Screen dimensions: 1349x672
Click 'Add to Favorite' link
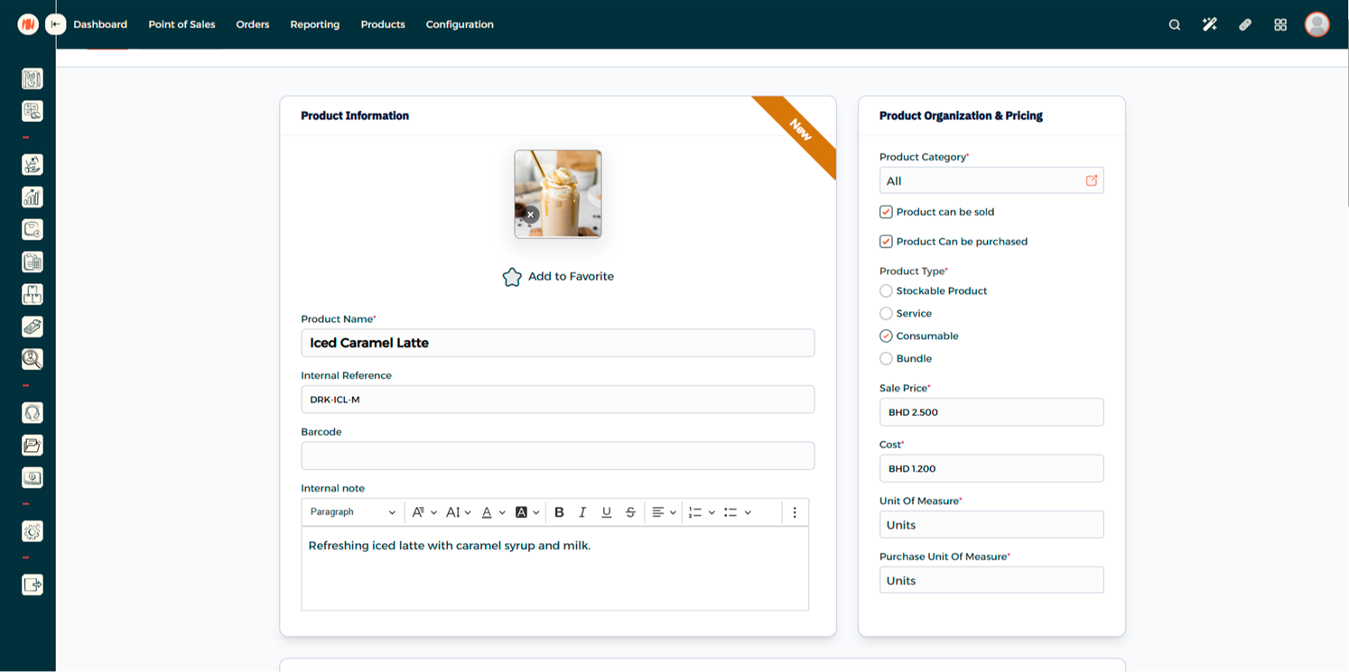point(558,277)
